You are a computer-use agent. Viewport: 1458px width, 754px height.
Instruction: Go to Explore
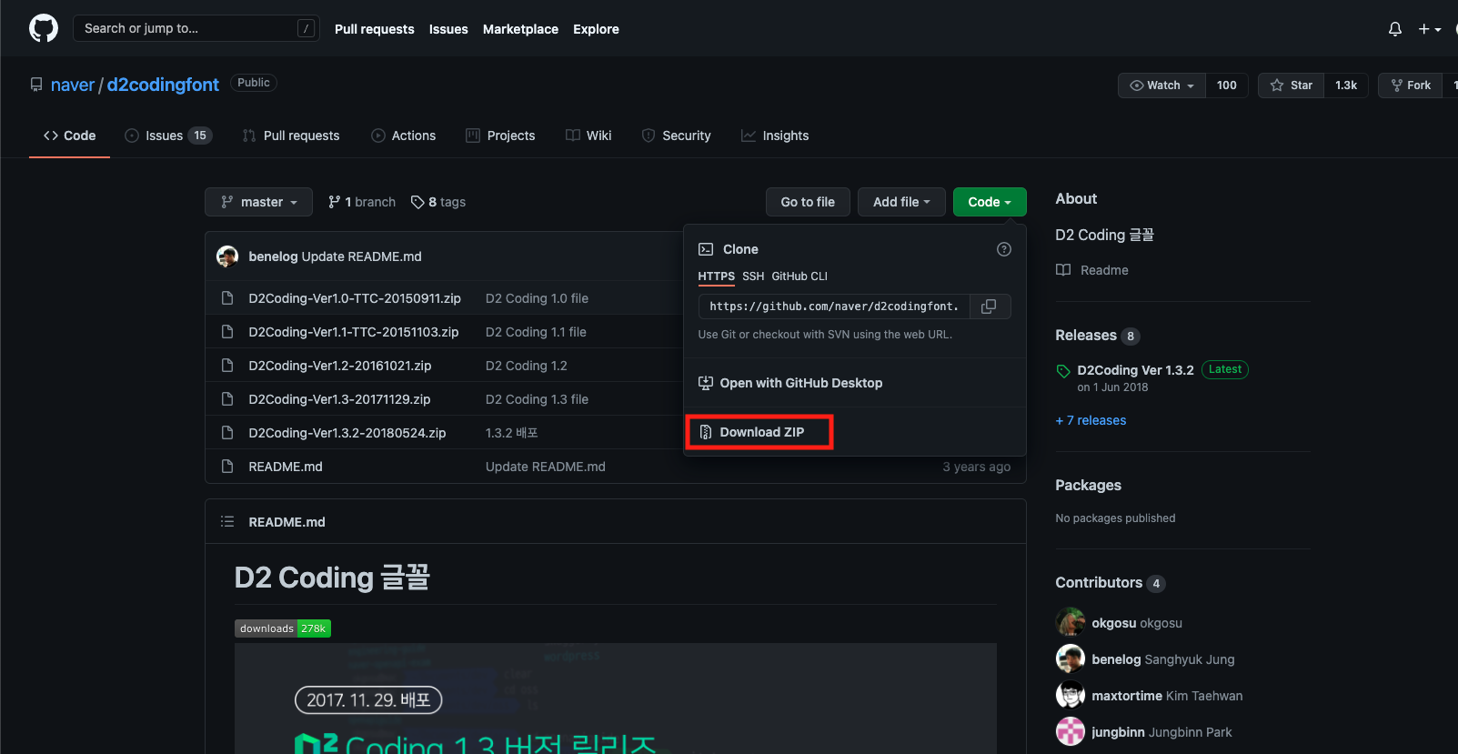[596, 29]
